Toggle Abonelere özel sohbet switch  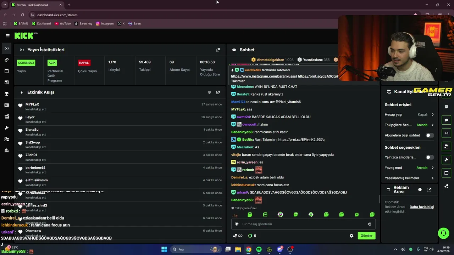(x=430, y=135)
